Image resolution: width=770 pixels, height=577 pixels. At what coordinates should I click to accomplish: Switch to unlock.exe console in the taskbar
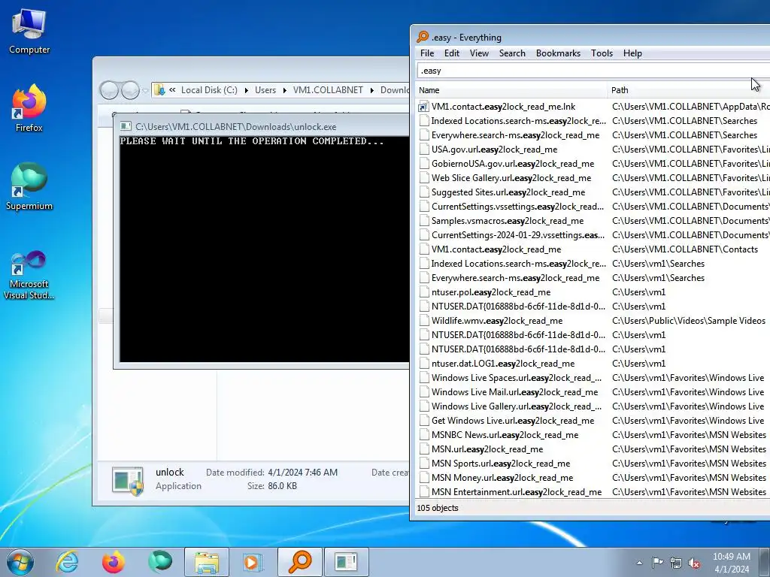point(346,562)
